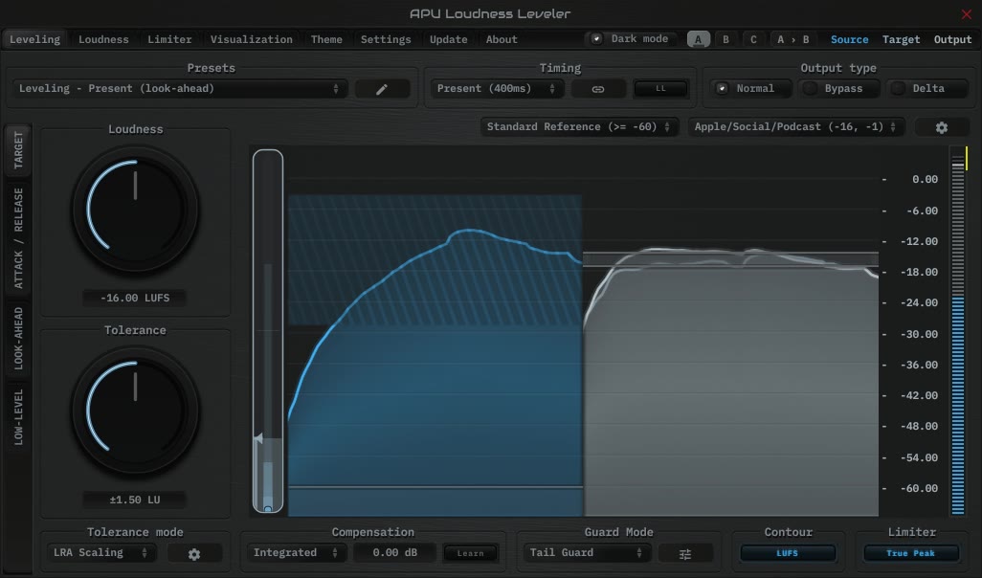Toggle True Peak Limiter button
This screenshot has height=578, width=982.
coord(910,553)
